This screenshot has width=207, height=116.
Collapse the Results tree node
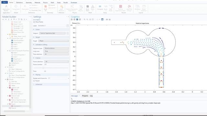point(5,80)
